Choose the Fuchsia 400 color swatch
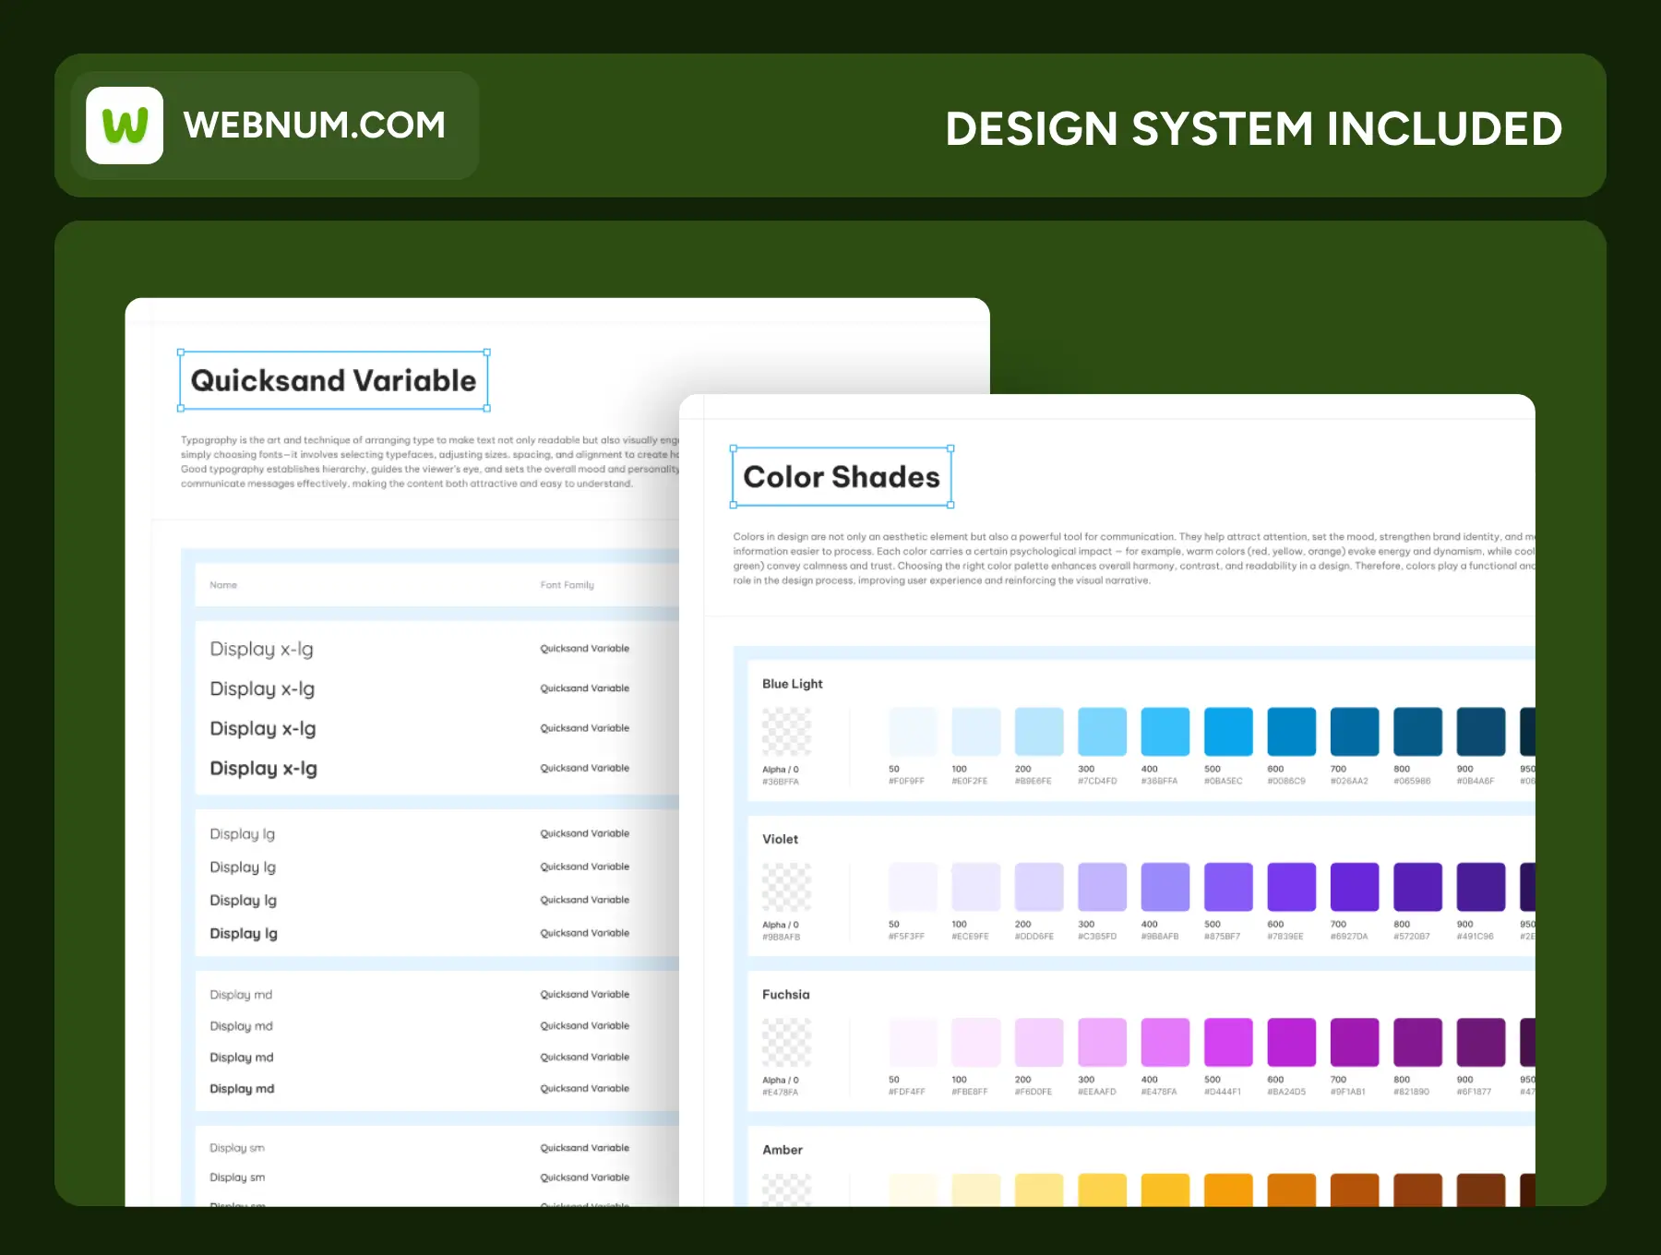1661x1255 pixels. click(1165, 1042)
